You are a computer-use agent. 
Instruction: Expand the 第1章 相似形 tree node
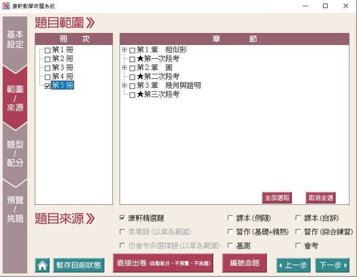pyautogui.click(x=124, y=49)
